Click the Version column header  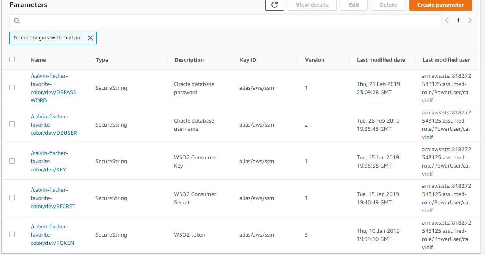tap(314, 60)
